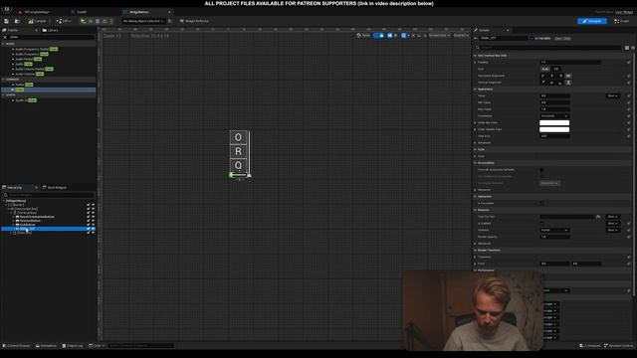This screenshot has height=358, width=637.
Task: Set horizontal alignment to fill icon
Action: tap(568, 76)
